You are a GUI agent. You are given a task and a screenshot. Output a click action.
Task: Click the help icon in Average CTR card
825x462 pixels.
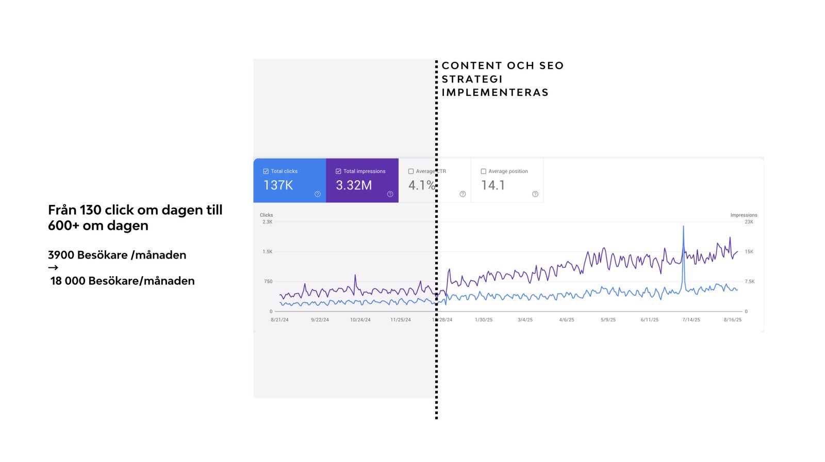pyautogui.click(x=463, y=194)
